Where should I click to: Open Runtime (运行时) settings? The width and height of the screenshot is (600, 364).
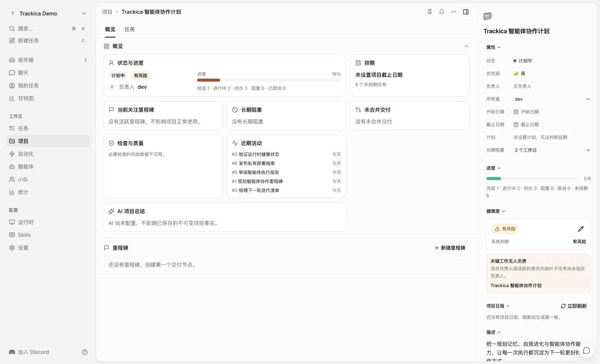[48, 222]
